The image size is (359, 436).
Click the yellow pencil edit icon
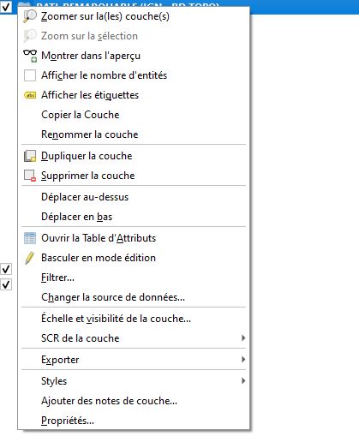[29, 258]
